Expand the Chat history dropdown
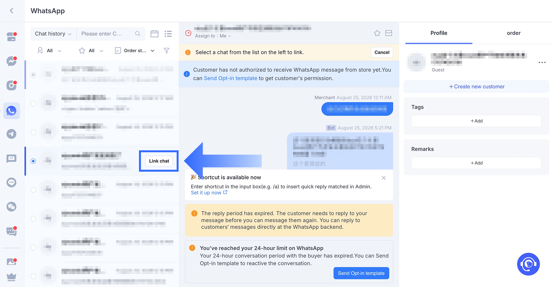This screenshot has width=552, height=287. (x=53, y=34)
